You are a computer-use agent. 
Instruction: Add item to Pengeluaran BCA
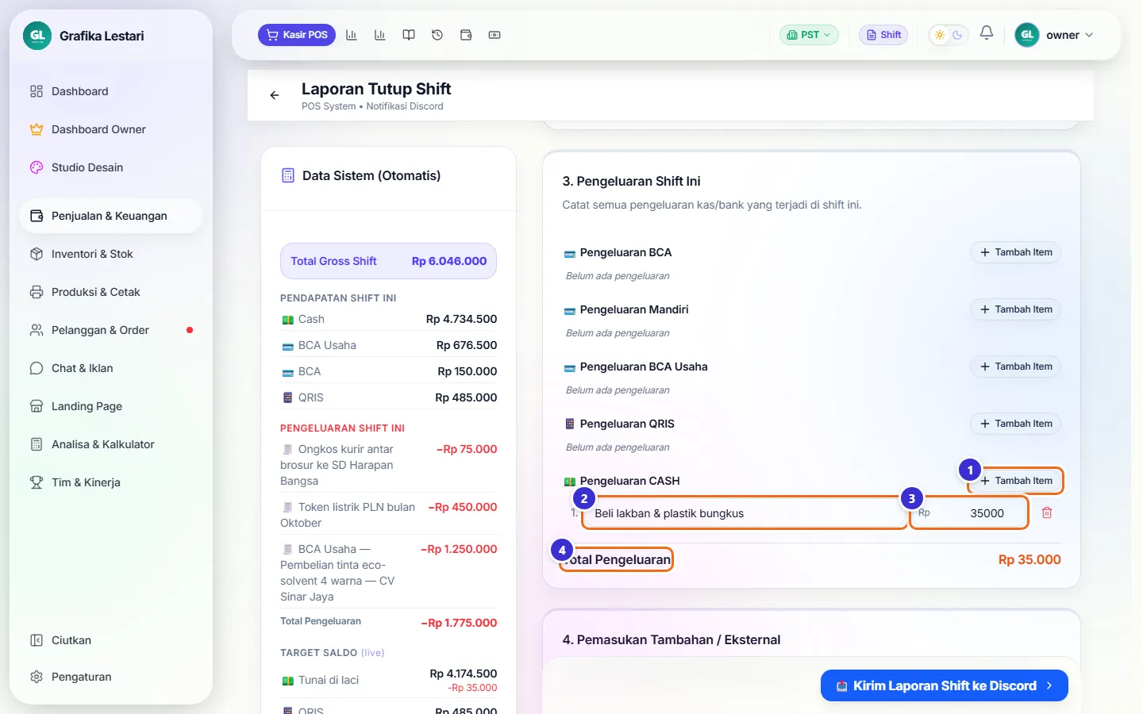tap(1015, 252)
